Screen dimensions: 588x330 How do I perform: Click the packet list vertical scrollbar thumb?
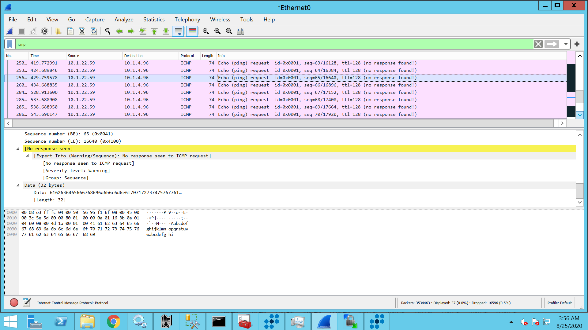click(580, 97)
